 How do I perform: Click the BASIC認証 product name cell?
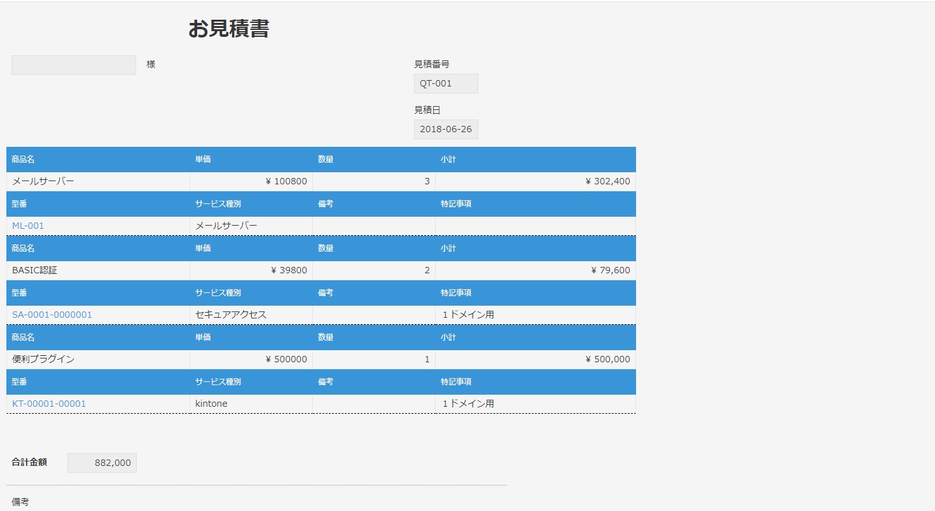(36, 269)
